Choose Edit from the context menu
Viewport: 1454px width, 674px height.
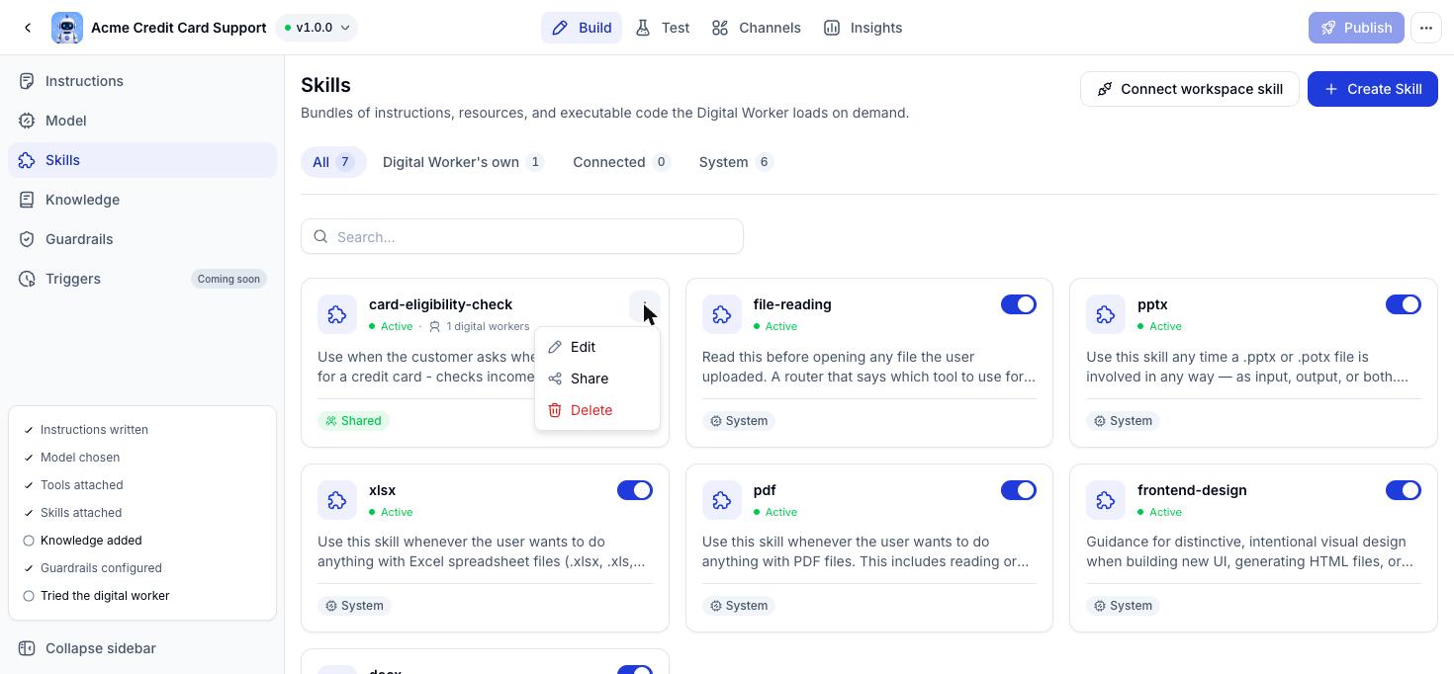click(x=596, y=347)
